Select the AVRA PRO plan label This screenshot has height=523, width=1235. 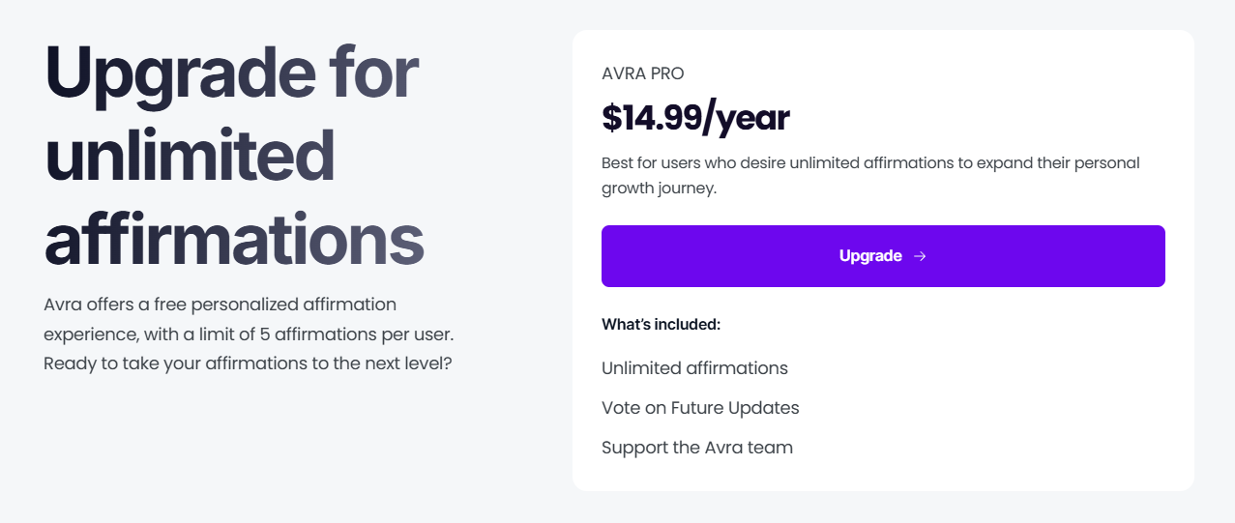pos(642,73)
